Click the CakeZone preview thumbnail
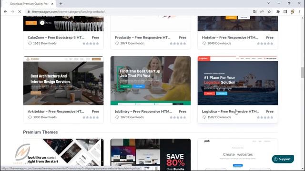Viewport: 305px width, 171px height. 63,23
